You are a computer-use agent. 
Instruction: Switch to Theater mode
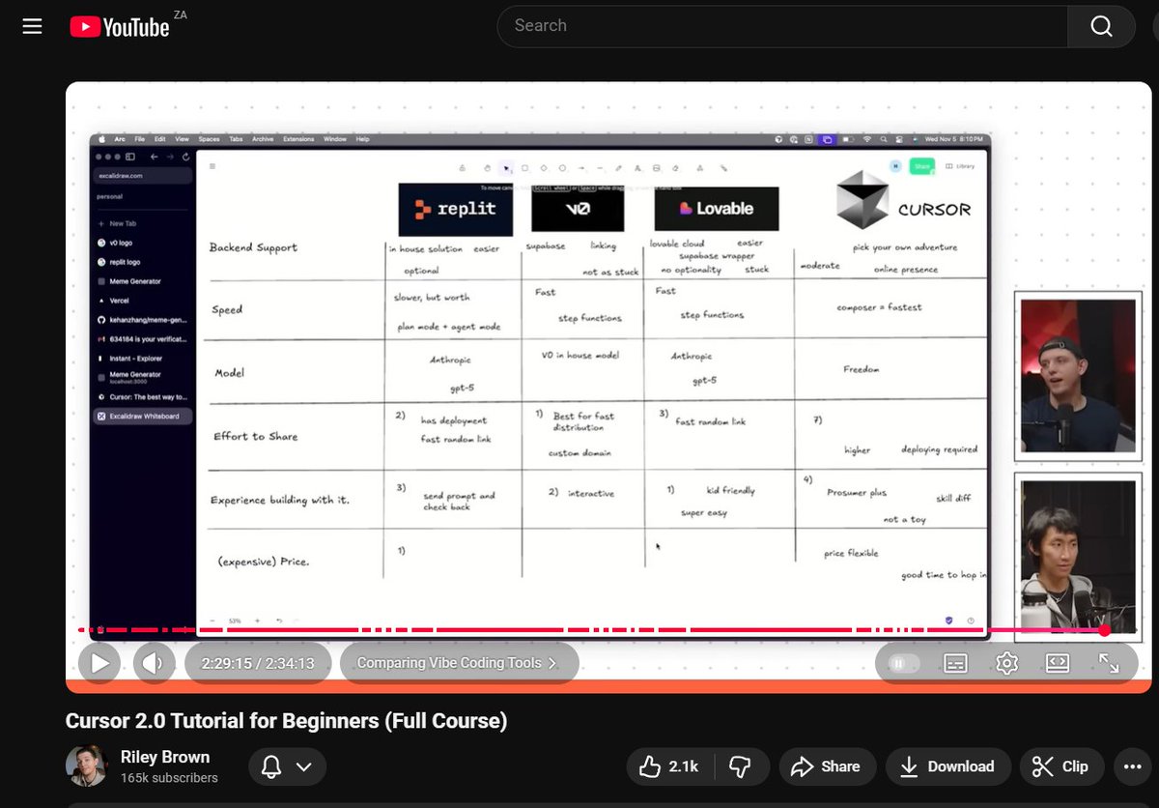coord(1058,663)
